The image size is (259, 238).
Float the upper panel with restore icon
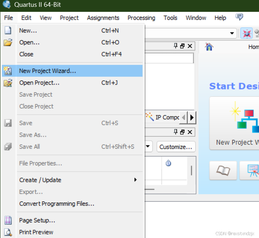coord(182,46)
